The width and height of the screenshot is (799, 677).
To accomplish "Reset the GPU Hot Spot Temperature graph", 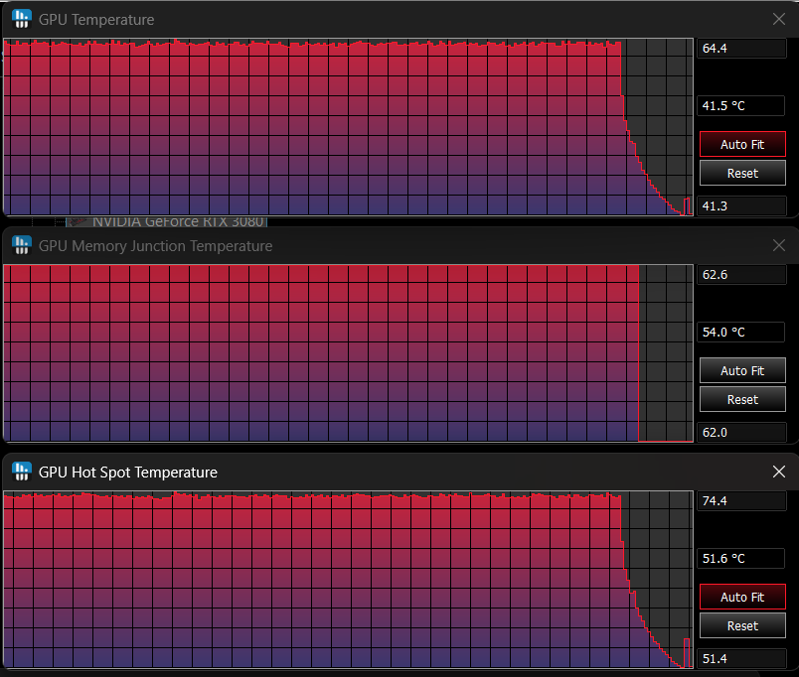I will point(742,625).
